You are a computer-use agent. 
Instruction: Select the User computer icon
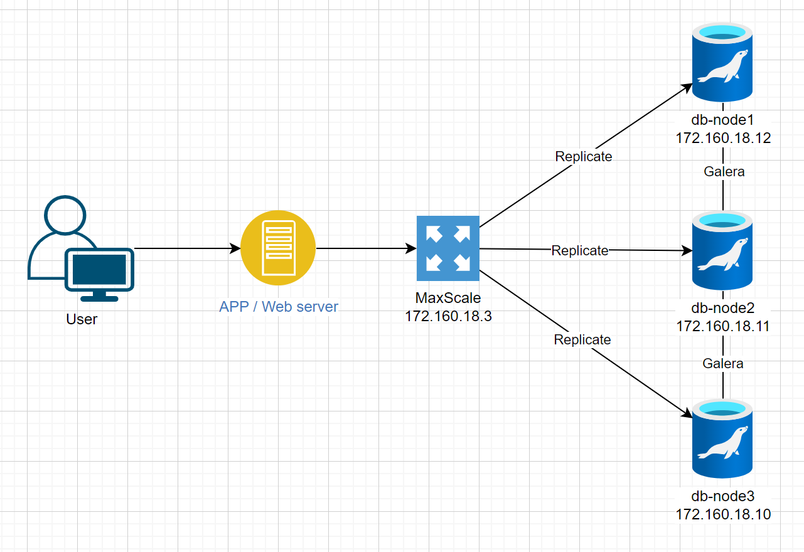(81, 249)
